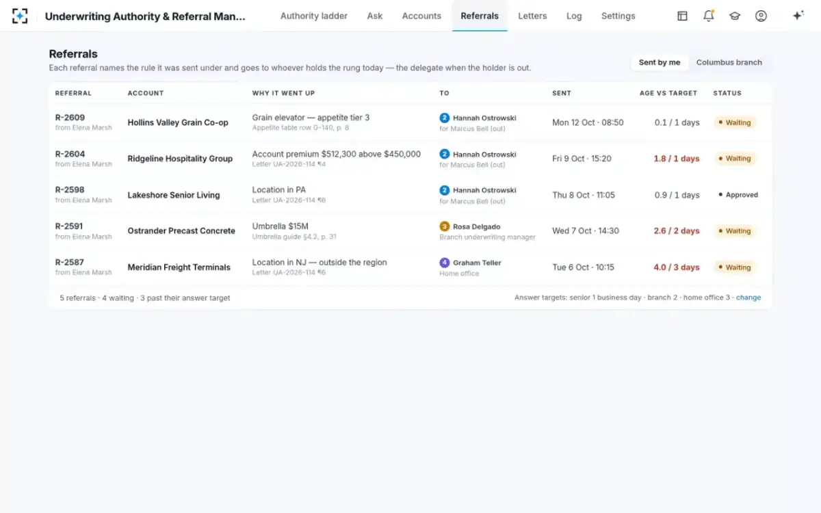Click Waiting status for R-2591
Screen dimensions: 821x513
(735, 231)
